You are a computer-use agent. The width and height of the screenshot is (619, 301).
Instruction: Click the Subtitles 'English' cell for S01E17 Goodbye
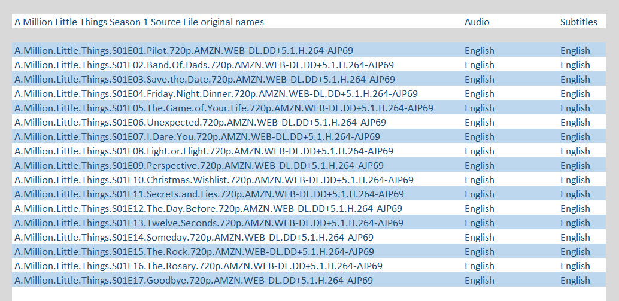point(575,281)
